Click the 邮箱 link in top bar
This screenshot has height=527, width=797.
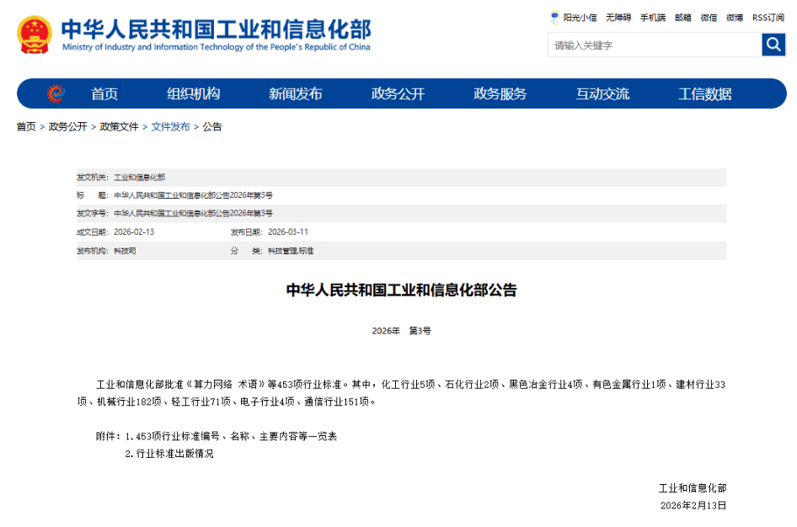point(683,17)
